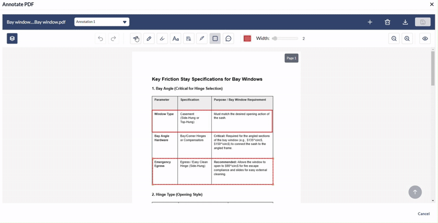Image resolution: width=438 pixels, height=223 pixels.
Task: Zoom out with the minus magnifier
Action: pyautogui.click(x=394, y=39)
